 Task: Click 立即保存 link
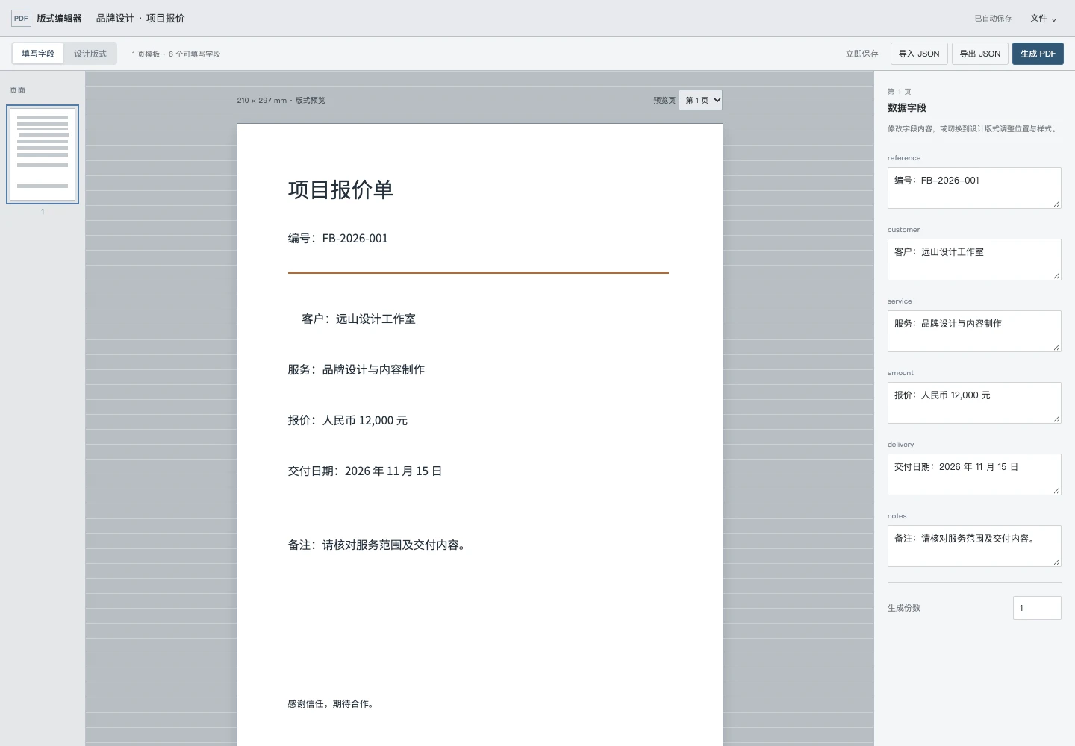861,54
